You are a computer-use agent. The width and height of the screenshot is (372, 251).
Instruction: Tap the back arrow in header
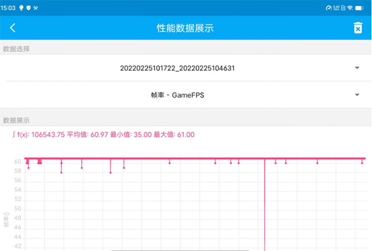click(x=12, y=28)
